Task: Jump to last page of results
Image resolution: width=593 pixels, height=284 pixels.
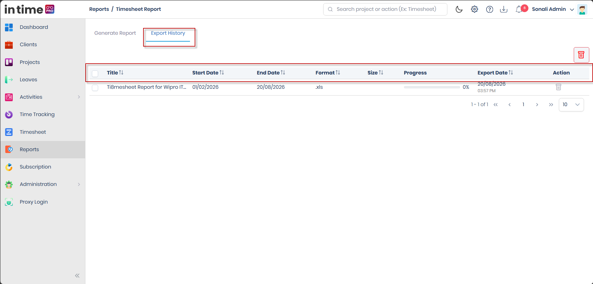Action: tap(551, 105)
